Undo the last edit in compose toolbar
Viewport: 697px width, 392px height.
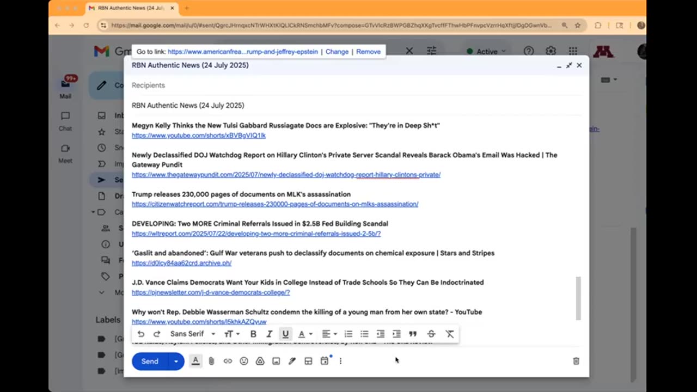141,334
